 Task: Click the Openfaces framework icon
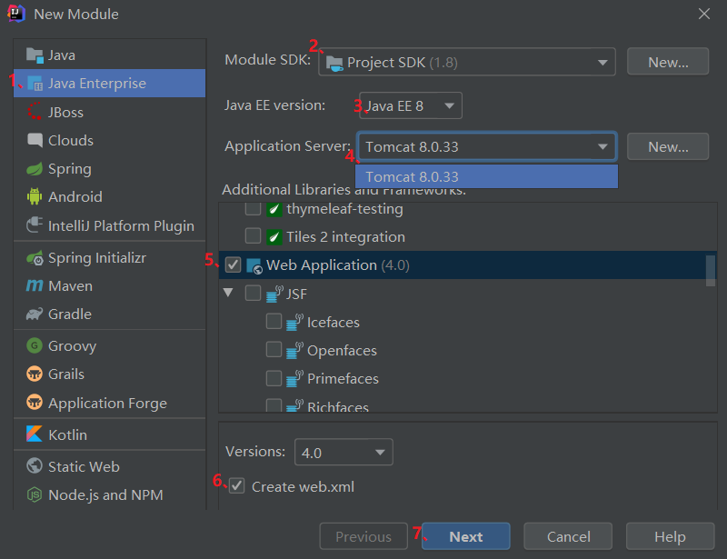coord(294,351)
